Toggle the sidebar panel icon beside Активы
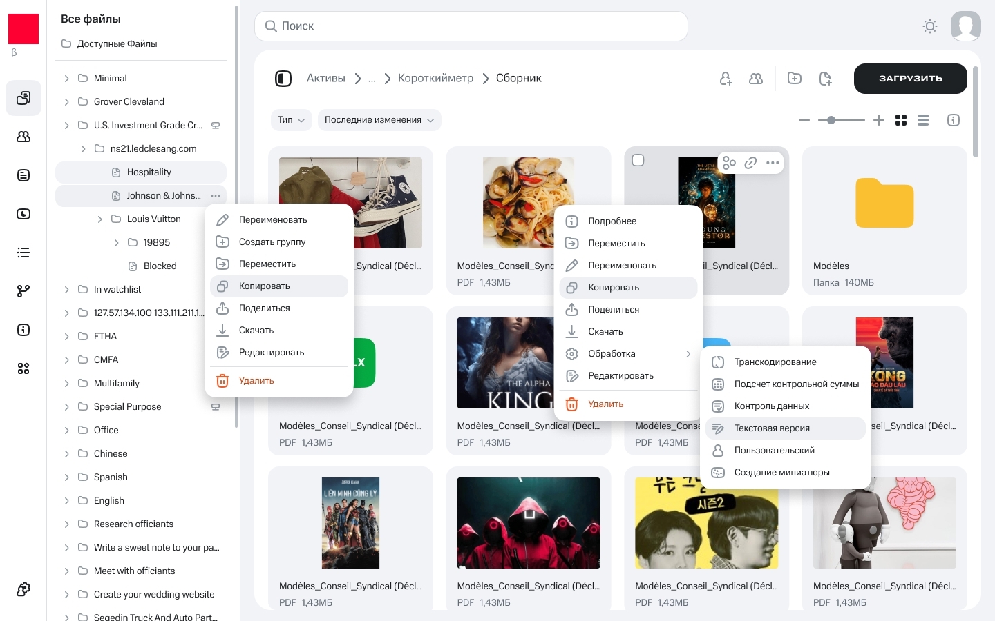This screenshot has height=621, width=995. pyautogui.click(x=283, y=79)
